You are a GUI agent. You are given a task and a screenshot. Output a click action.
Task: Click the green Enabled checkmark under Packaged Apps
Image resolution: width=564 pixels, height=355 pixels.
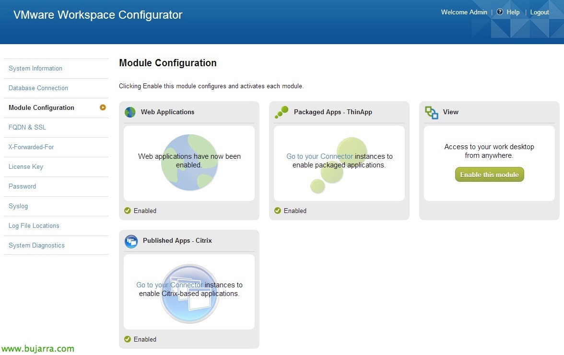point(277,211)
